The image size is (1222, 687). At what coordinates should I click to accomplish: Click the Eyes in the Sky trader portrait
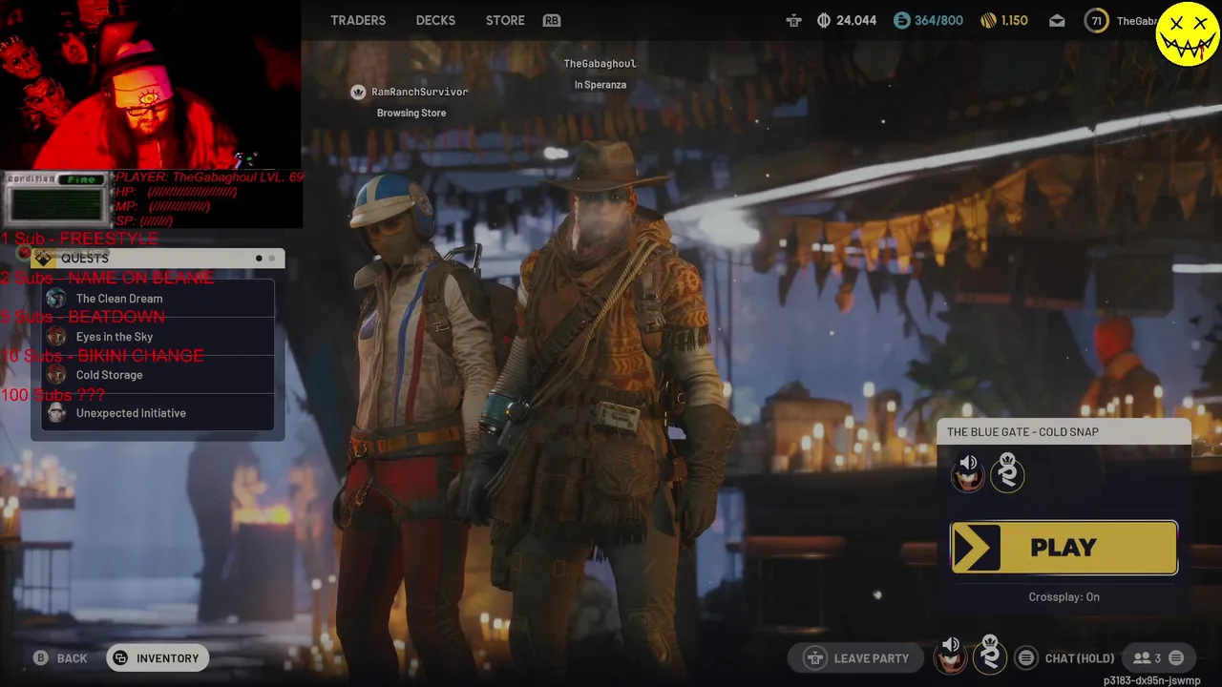[56, 337]
